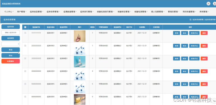Click the 批量删除 batch delete button
This screenshot has width=216, height=105.
(11, 61)
